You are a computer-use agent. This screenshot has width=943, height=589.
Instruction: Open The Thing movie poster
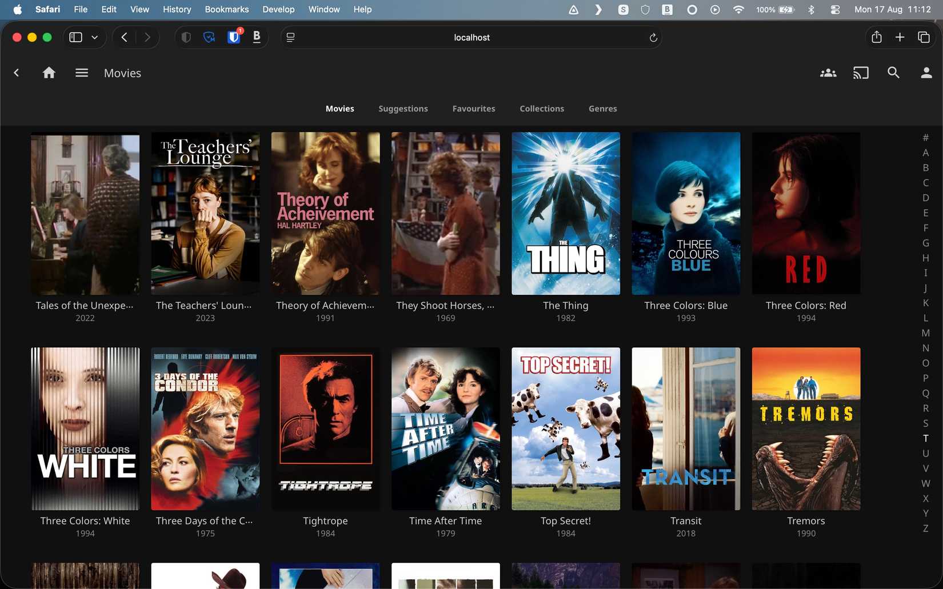(x=566, y=214)
